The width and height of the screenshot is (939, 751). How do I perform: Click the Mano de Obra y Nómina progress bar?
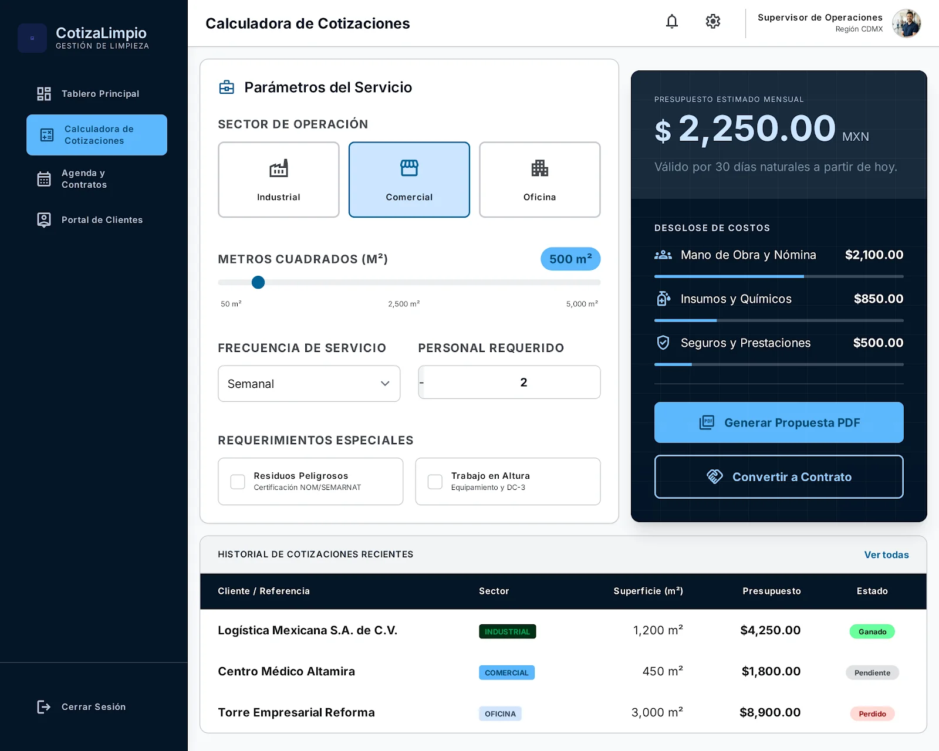[x=779, y=276]
